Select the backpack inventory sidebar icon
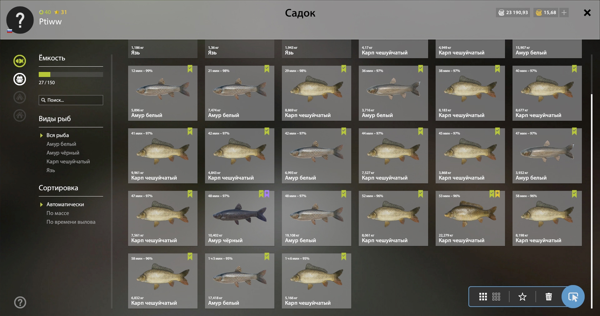The height and width of the screenshot is (316, 600). click(x=20, y=79)
